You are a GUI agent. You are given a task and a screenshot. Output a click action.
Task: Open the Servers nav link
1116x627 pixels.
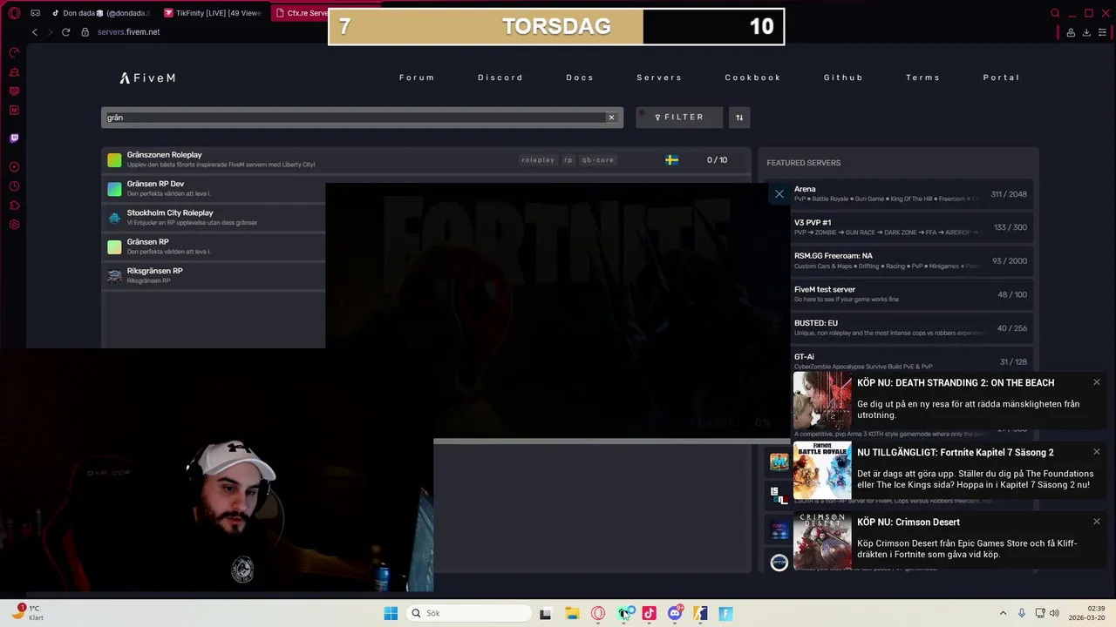click(659, 78)
